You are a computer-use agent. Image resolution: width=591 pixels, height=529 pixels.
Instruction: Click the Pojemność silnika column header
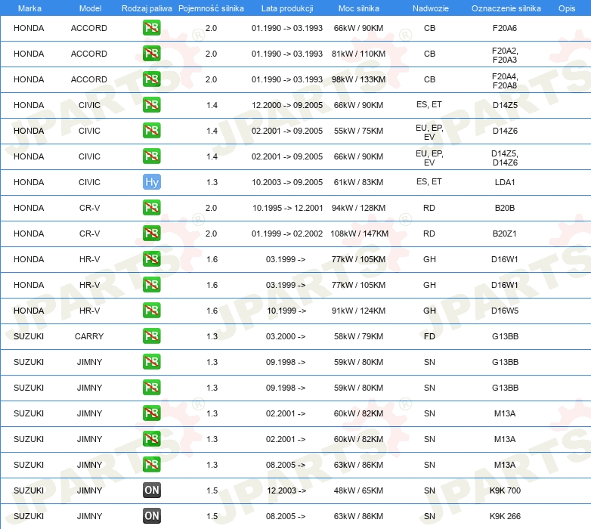[x=211, y=8]
